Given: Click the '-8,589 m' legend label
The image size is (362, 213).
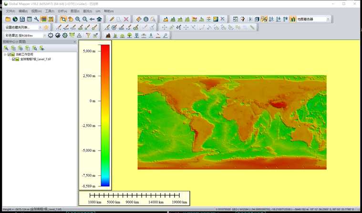Looking at the screenshot, I should pyautogui.click(x=88, y=186).
